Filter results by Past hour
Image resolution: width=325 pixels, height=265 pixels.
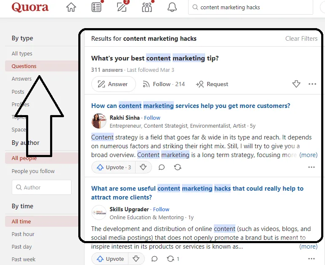click(23, 234)
